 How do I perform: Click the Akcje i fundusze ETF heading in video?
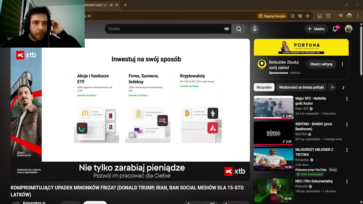point(93,78)
